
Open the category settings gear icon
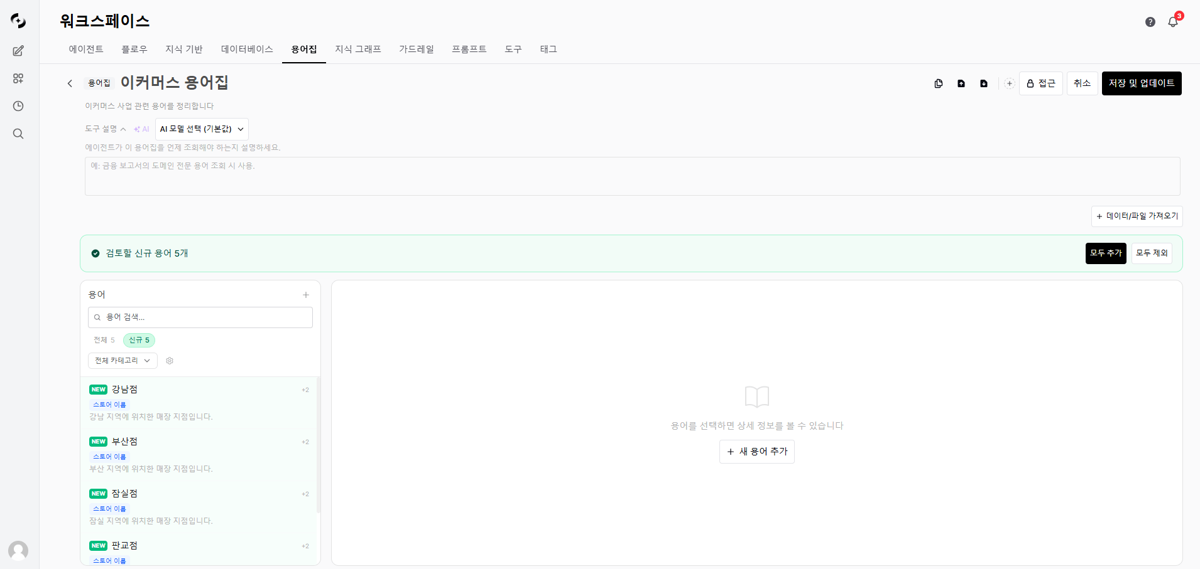tap(170, 361)
